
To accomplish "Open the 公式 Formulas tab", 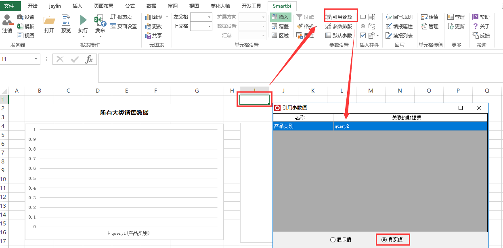I will click(130, 6).
